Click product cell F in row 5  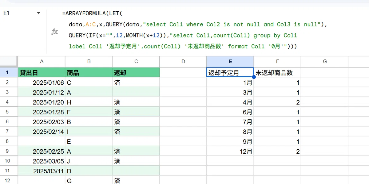click(x=89, y=112)
